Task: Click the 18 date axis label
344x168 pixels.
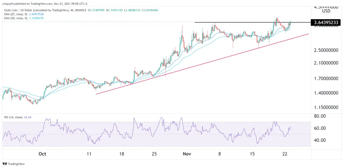Action: tap(122, 154)
